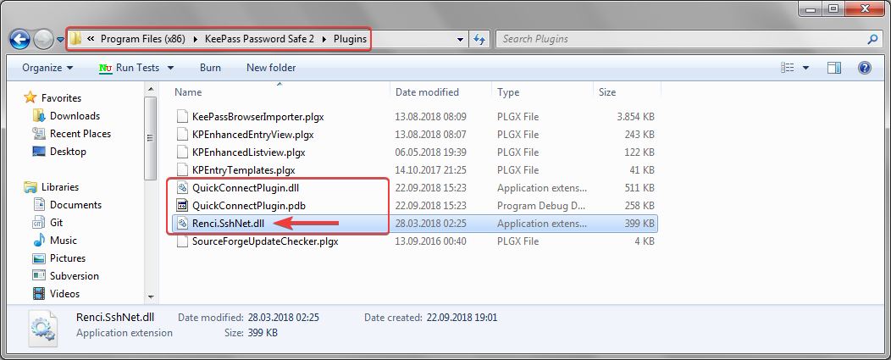Viewport: 891px width, 360px height.
Task: Click the Downloads folder icon
Action: tap(39, 116)
